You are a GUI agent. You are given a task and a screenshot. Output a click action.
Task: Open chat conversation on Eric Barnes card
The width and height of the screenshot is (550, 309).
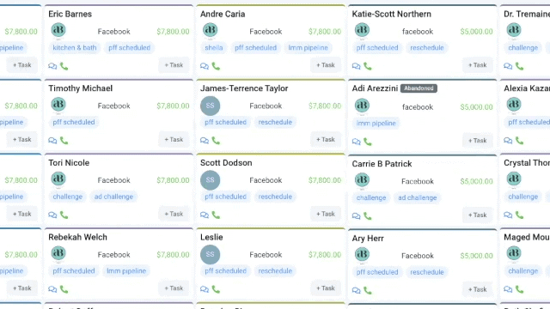coord(52,66)
